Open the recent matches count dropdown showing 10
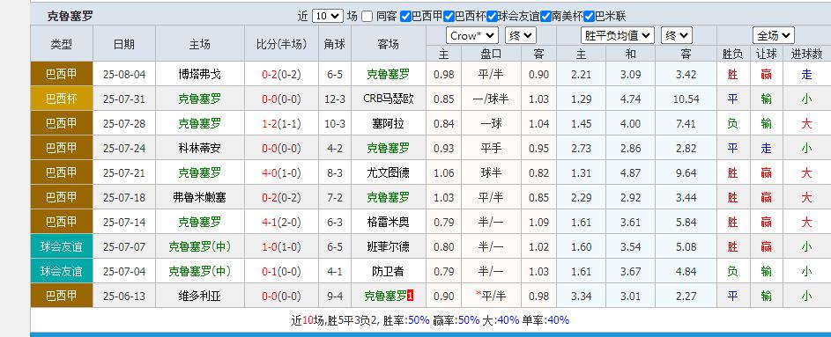This screenshot has width=831, height=337. pyautogui.click(x=328, y=16)
